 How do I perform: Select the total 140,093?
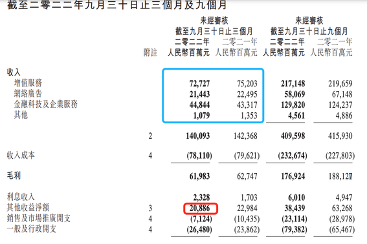[x=198, y=136]
